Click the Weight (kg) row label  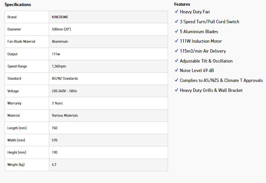16,165
